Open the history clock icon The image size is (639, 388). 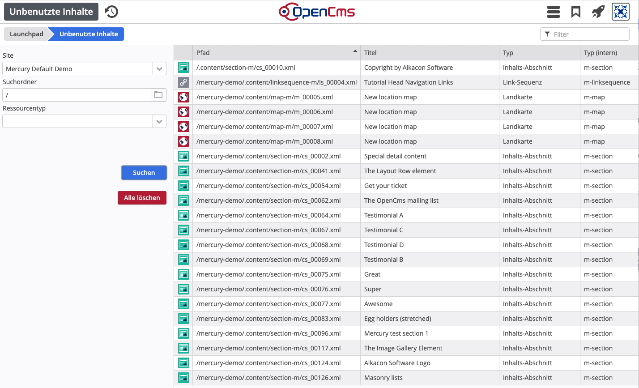(111, 12)
